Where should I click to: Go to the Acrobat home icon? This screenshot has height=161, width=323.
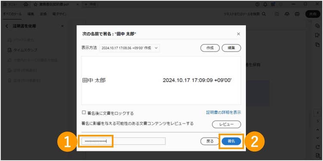tap(26, 4)
